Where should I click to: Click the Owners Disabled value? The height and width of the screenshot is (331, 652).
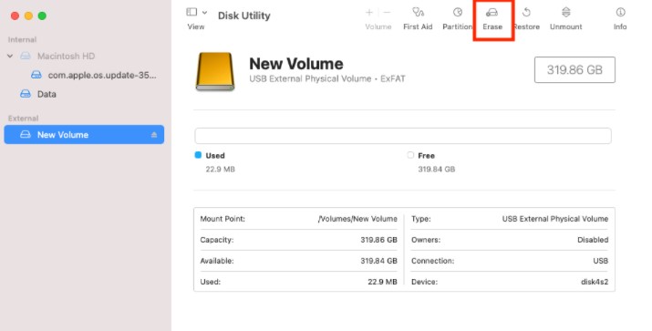tap(593, 240)
